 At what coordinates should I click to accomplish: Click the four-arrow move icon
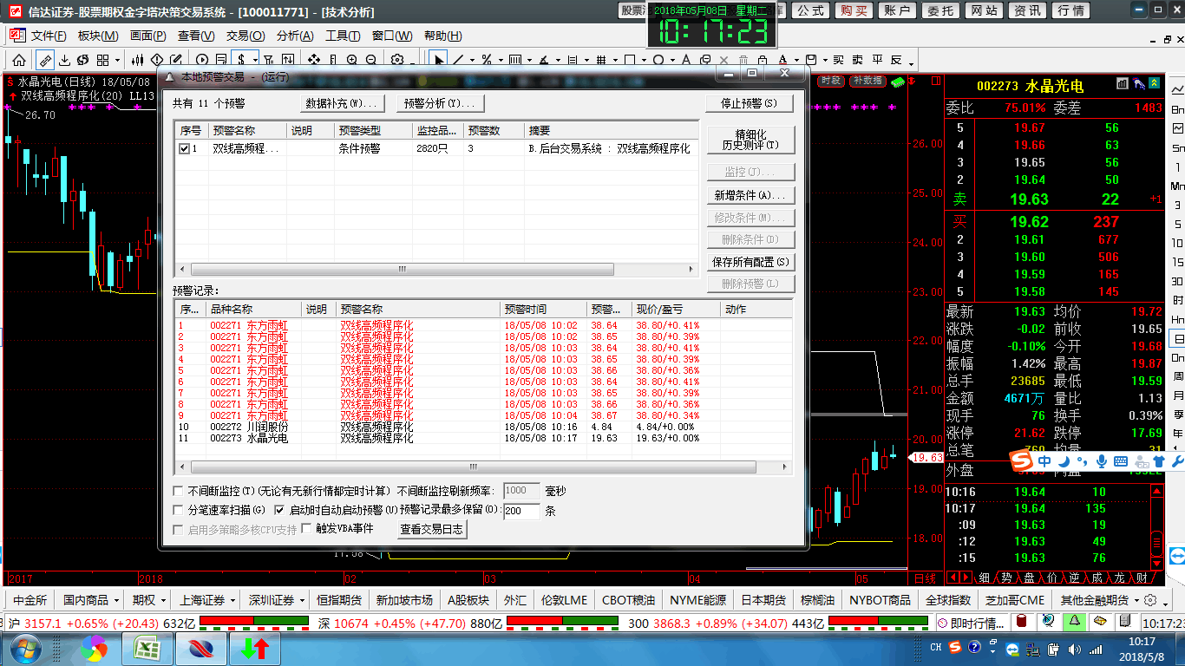314,60
